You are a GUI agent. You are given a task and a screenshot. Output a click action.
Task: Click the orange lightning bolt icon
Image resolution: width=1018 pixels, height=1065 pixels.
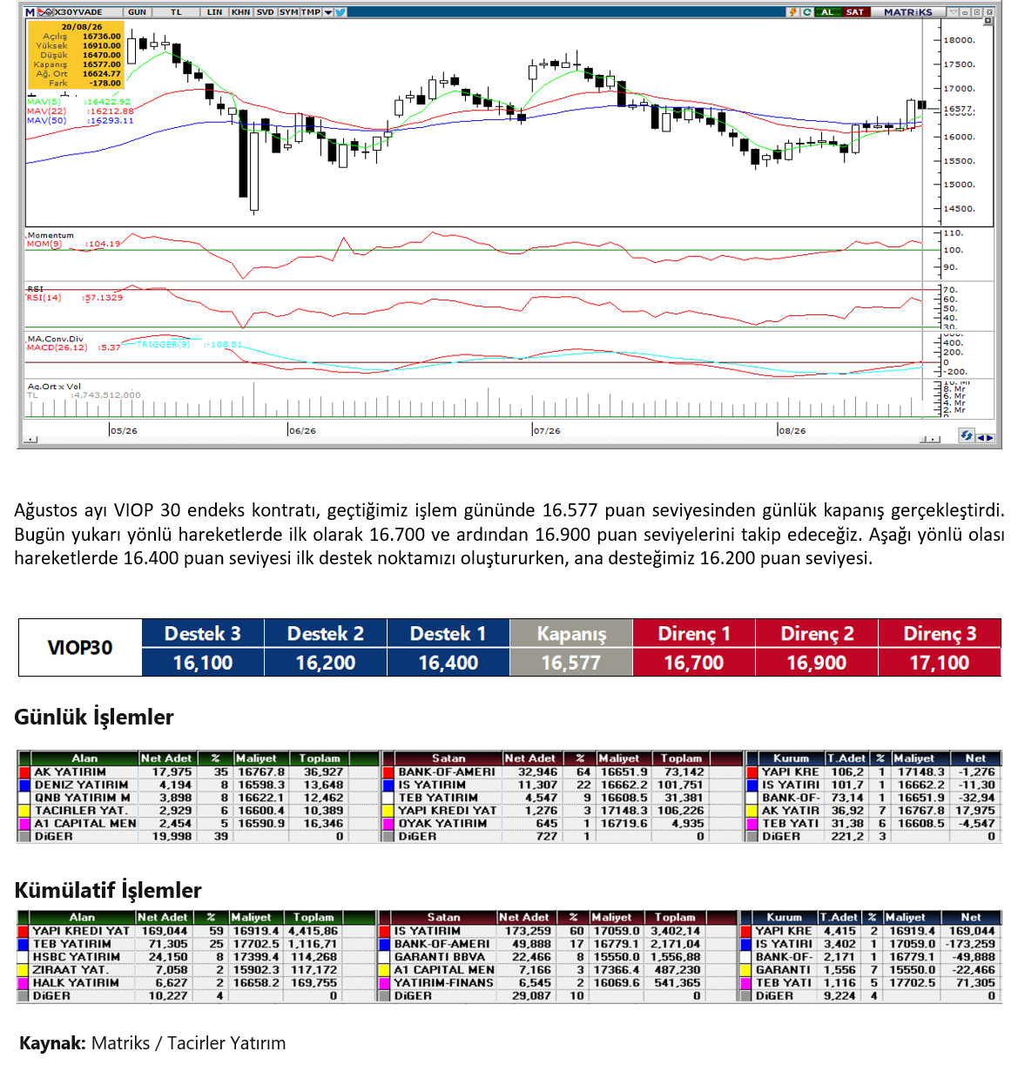(x=792, y=12)
